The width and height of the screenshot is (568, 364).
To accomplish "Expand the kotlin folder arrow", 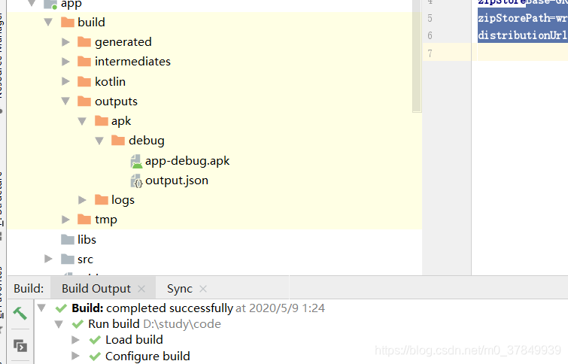I will point(65,81).
